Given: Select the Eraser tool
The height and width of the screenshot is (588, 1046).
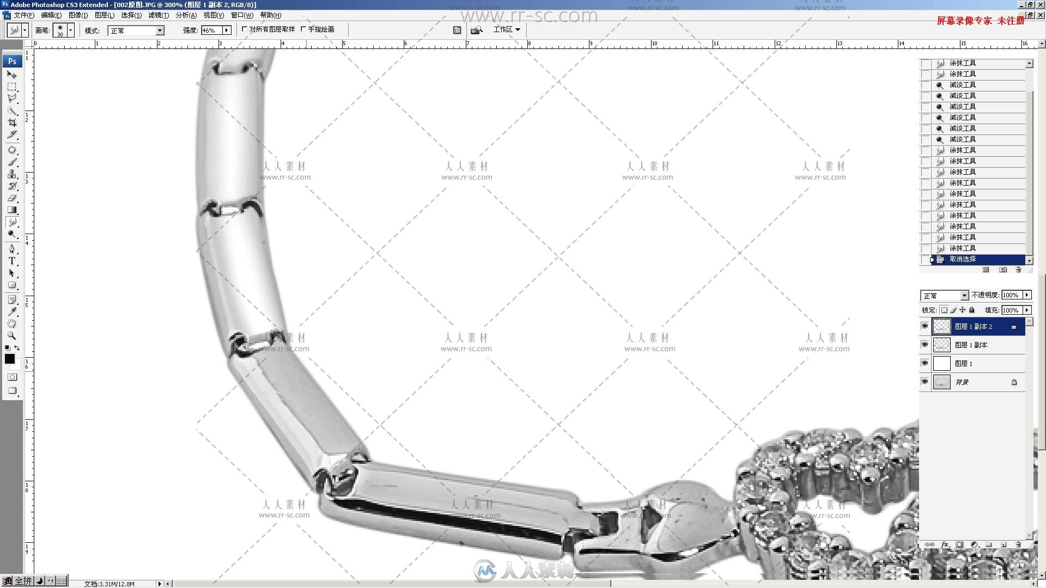Looking at the screenshot, I should point(11,198).
